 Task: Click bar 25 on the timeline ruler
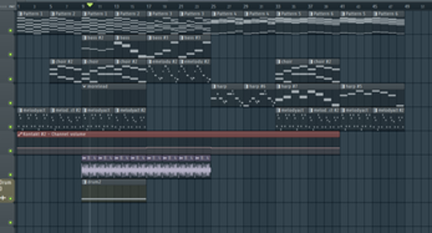tap(213, 7)
